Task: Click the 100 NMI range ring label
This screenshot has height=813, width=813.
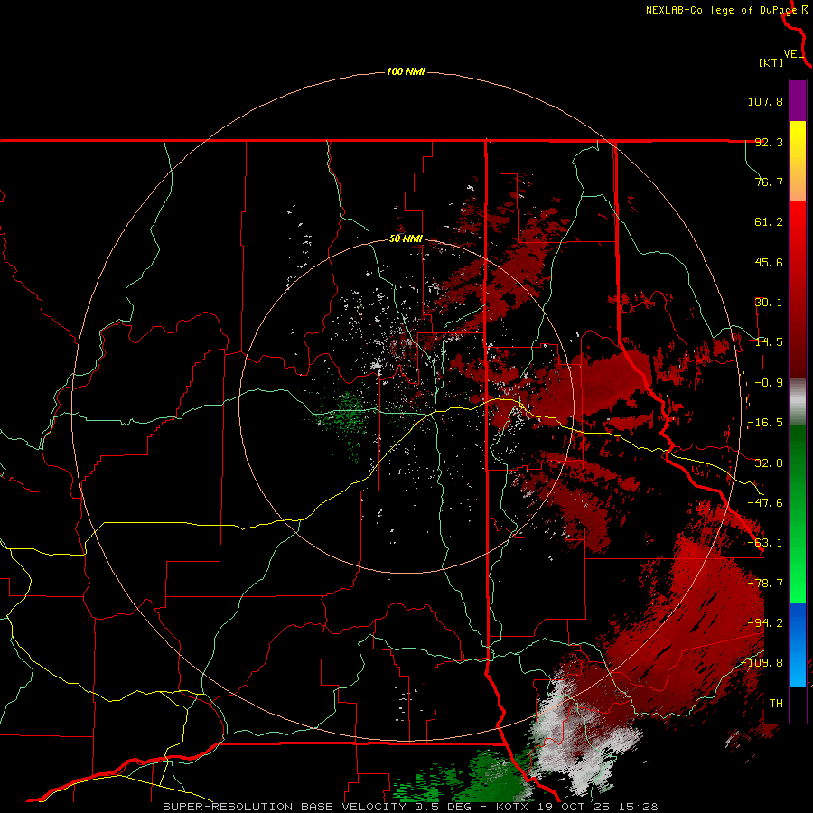Action: (x=406, y=71)
